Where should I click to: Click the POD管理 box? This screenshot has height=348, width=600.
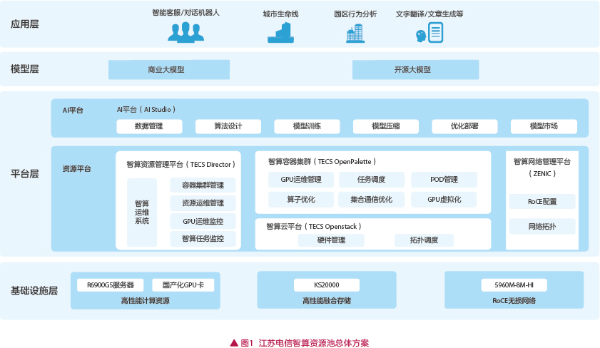444,180
